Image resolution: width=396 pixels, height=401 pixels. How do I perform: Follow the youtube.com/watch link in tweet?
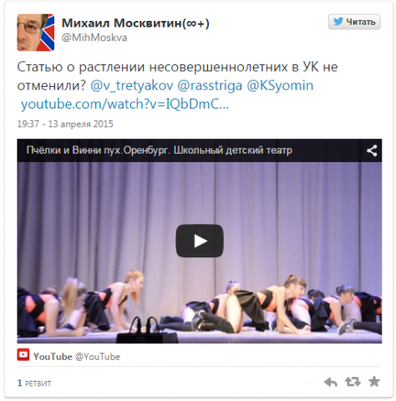coord(125,104)
